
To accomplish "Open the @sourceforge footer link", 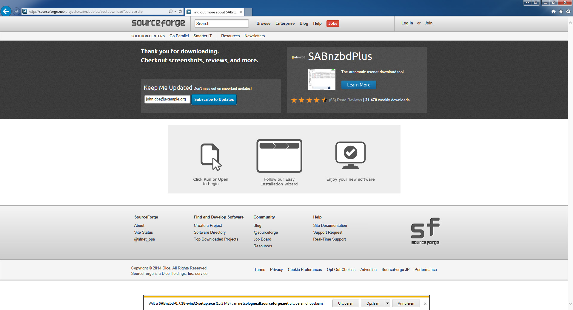I will (x=266, y=232).
